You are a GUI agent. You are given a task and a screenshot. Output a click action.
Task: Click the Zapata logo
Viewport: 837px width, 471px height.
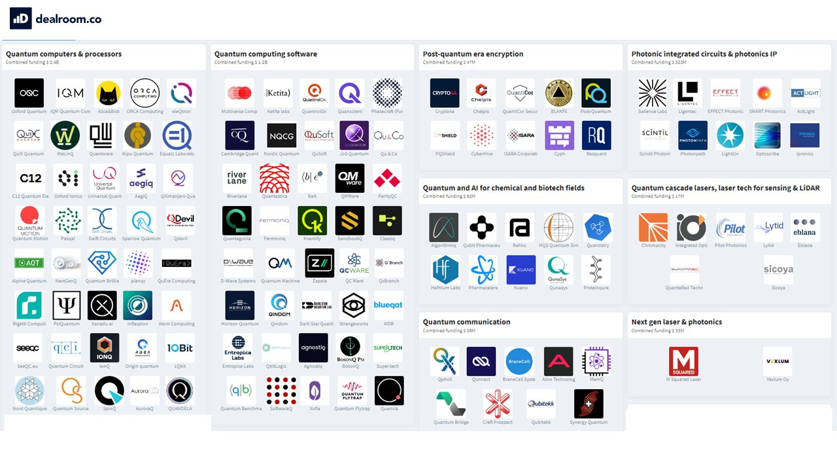coord(320,263)
